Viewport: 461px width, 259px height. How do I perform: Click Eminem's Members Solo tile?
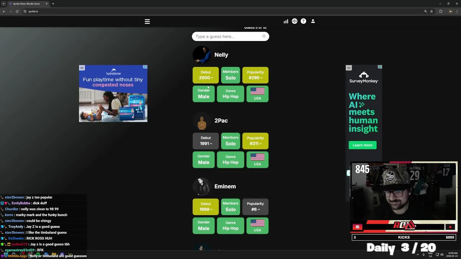[x=230, y=207]
